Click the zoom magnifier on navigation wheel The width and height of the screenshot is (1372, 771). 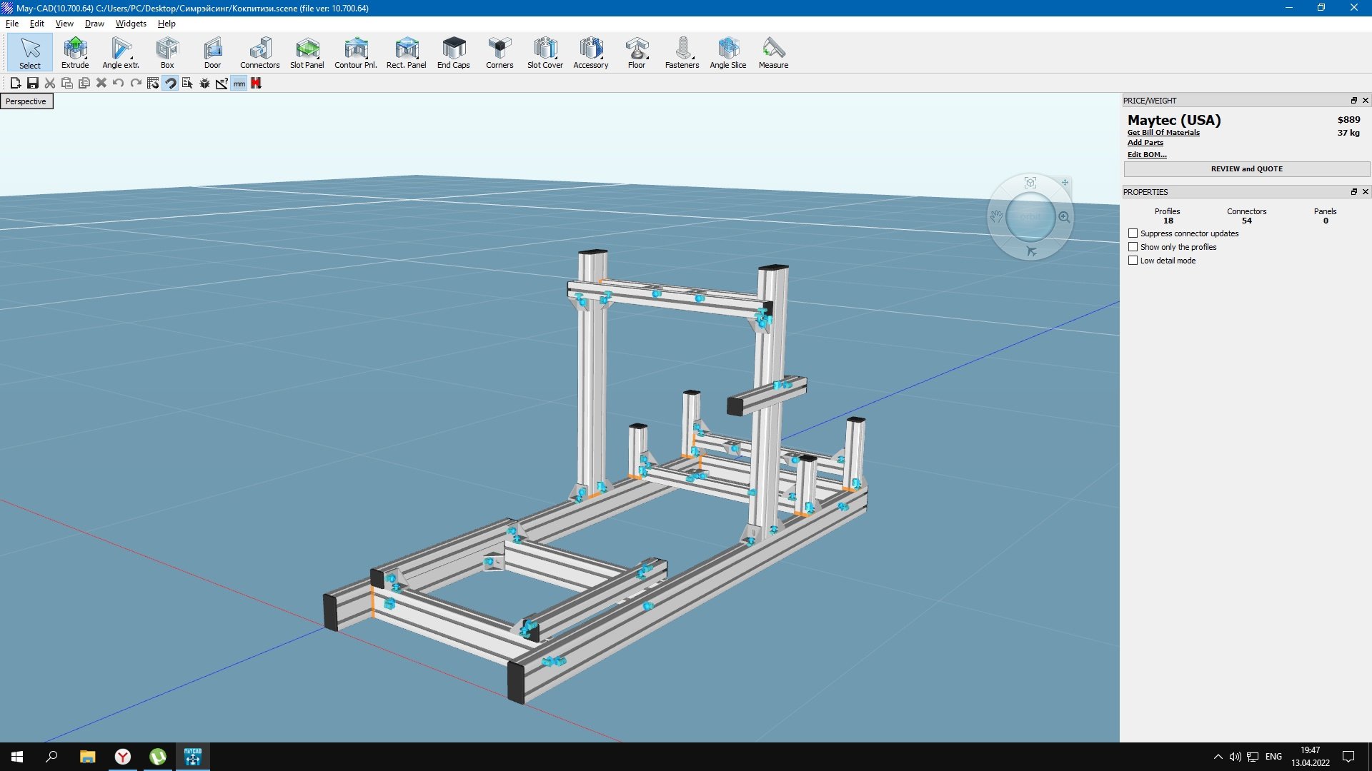point(1064,217)
